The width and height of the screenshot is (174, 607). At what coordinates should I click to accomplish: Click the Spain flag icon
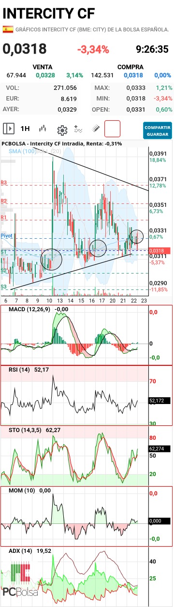tap(8, 29)
